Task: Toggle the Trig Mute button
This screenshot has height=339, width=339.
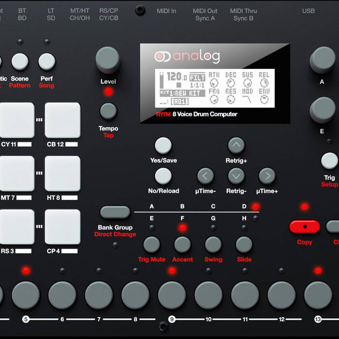Action: pos(152,245)
